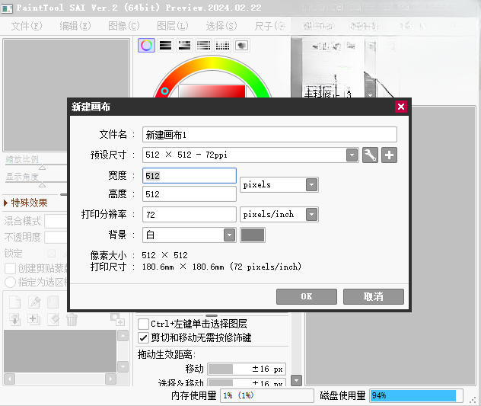Image resolution: width=481 pixels, height=406 pixels.
Task: Click 取消 to cancel dialog
Action: [374, 296]
